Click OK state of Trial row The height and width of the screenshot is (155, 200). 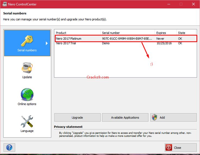(180, 43)
